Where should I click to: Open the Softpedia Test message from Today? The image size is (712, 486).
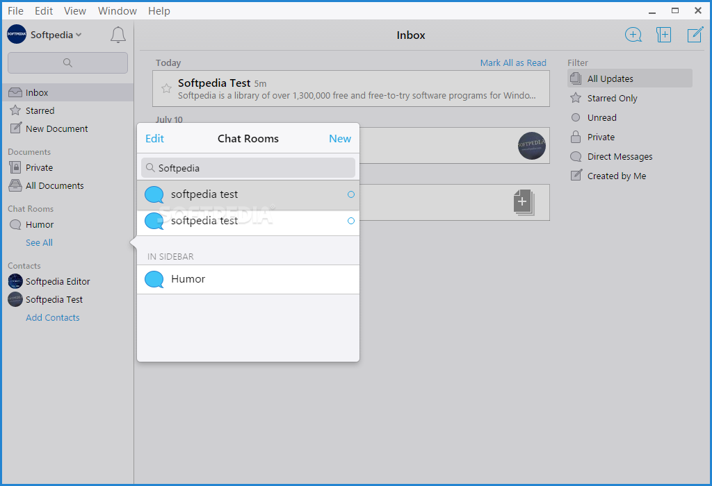351,88
